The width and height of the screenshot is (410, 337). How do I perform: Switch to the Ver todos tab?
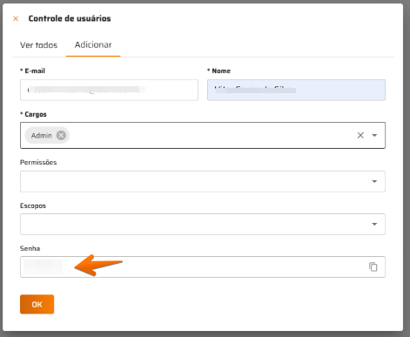38,45
